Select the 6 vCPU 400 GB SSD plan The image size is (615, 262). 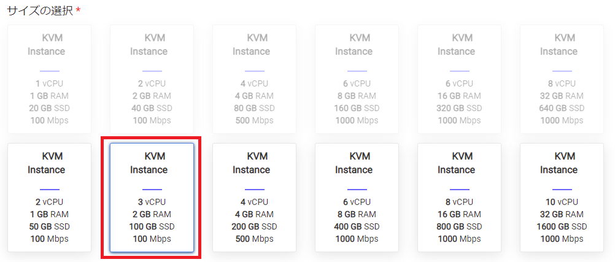click(x=357, y=198)
